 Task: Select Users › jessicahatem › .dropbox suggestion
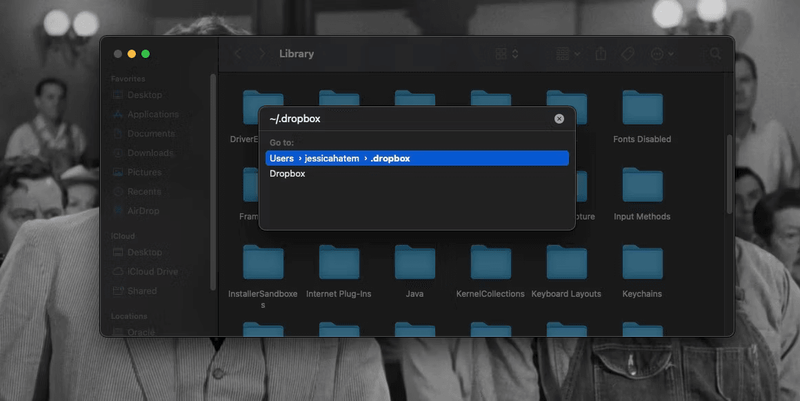[x=417, y=158]
